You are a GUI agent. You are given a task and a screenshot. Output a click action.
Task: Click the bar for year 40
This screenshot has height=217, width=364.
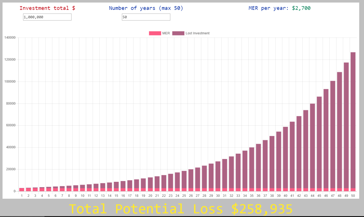[x=285, y=159]
